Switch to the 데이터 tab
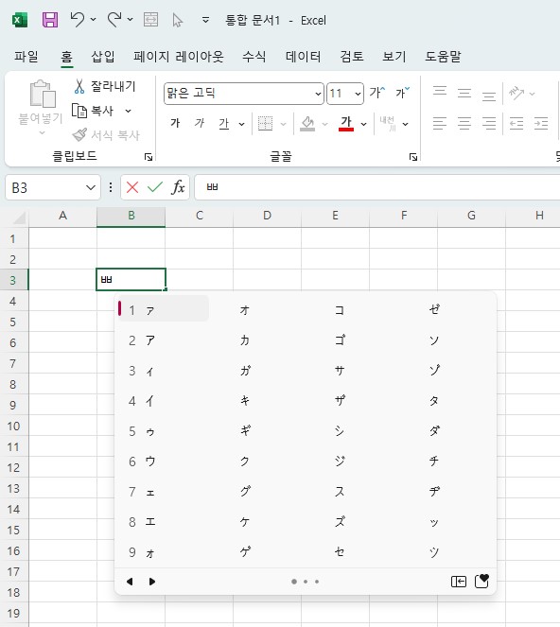The image size is (560, 627). (304, 57)
